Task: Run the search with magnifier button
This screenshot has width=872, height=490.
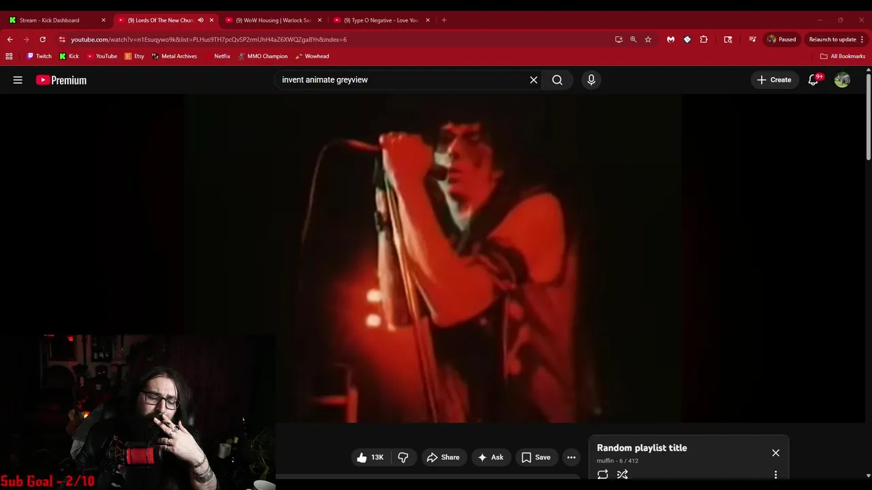Action: click(557, 80)
